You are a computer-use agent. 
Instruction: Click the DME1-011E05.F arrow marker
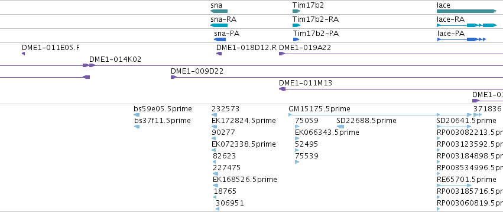pyautogui.click(x=24, y=54)
